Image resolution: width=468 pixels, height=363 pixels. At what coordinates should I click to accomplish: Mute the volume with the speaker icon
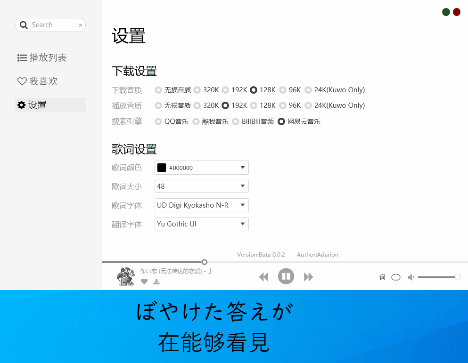tap(411, 277)
